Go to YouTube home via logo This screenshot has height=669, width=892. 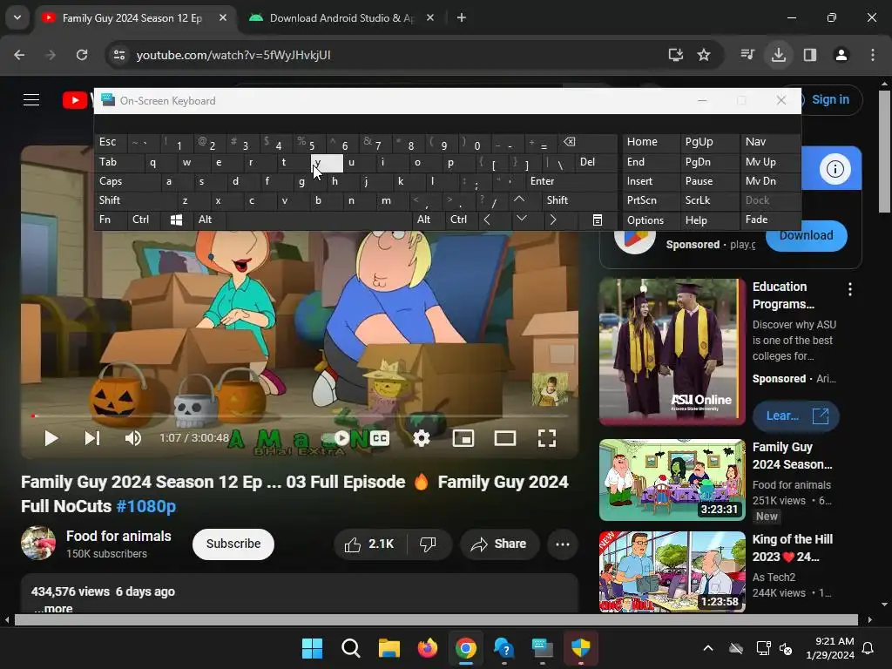[x=77, y=100]
